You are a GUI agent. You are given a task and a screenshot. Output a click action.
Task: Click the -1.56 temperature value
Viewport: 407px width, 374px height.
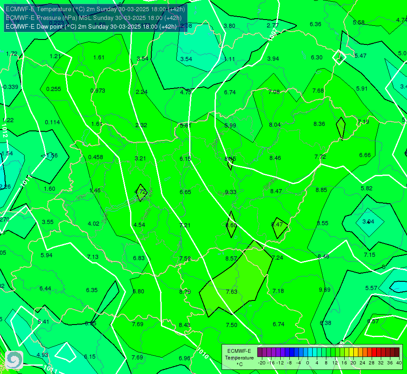point(51,155)
